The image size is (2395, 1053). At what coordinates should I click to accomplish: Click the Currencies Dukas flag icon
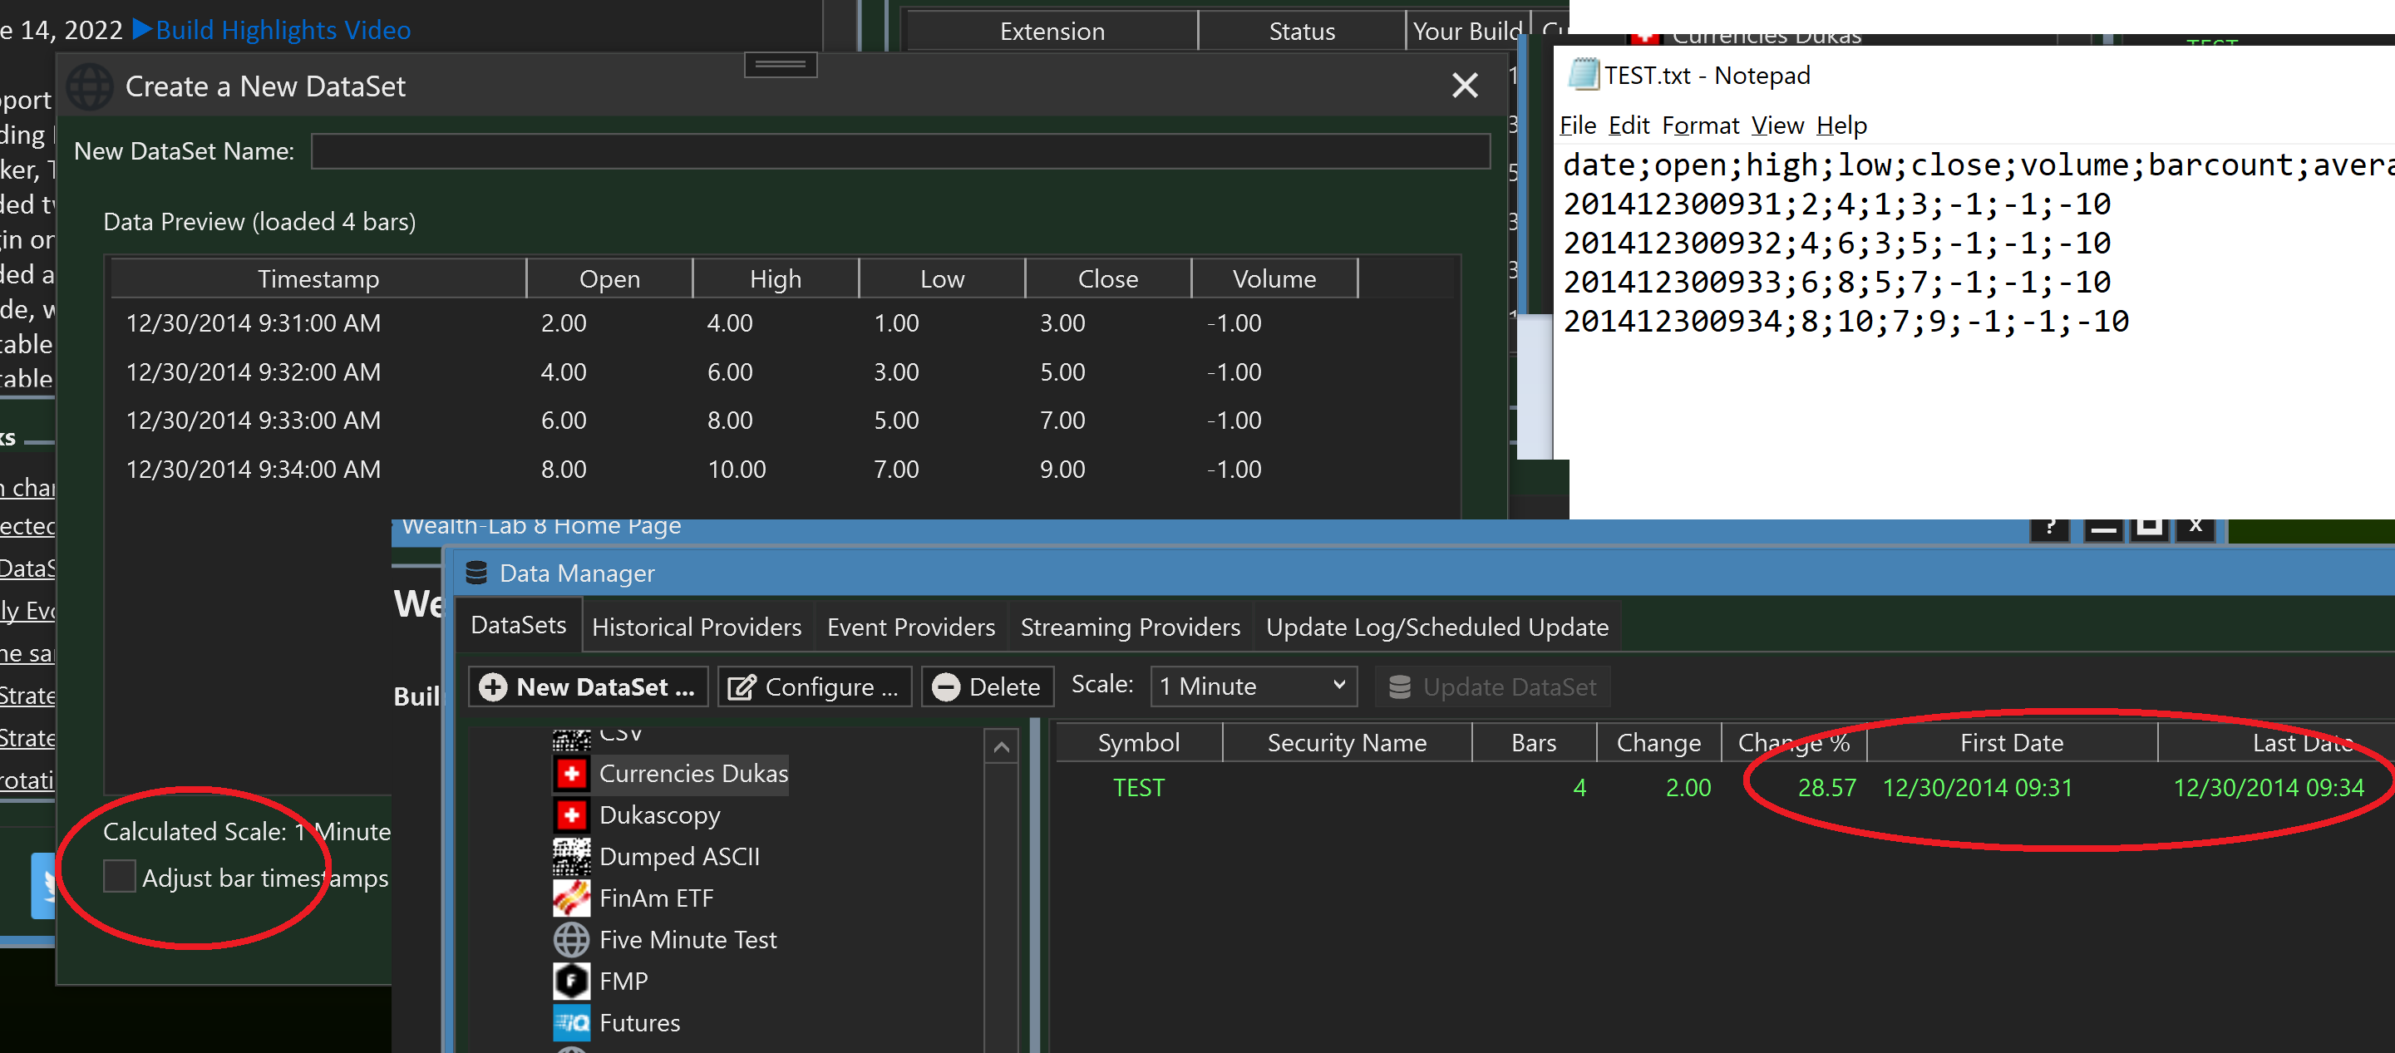tap(571, 773)
